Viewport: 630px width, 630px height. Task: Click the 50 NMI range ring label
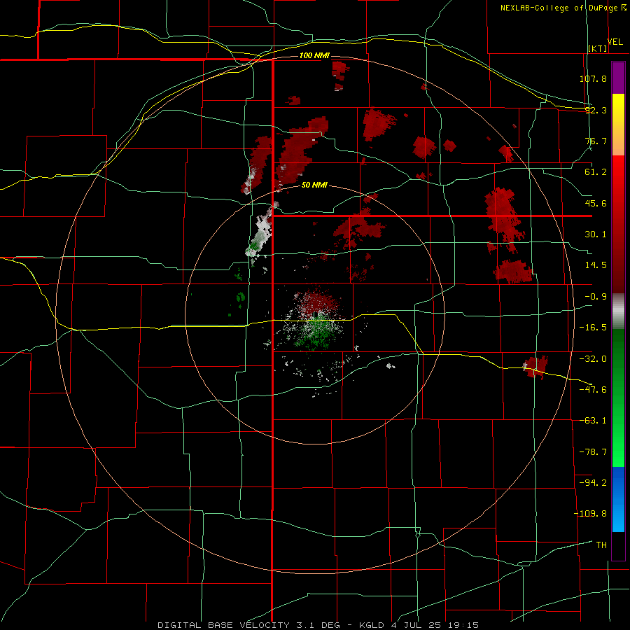pyautogui.click(x=314, y=185)
